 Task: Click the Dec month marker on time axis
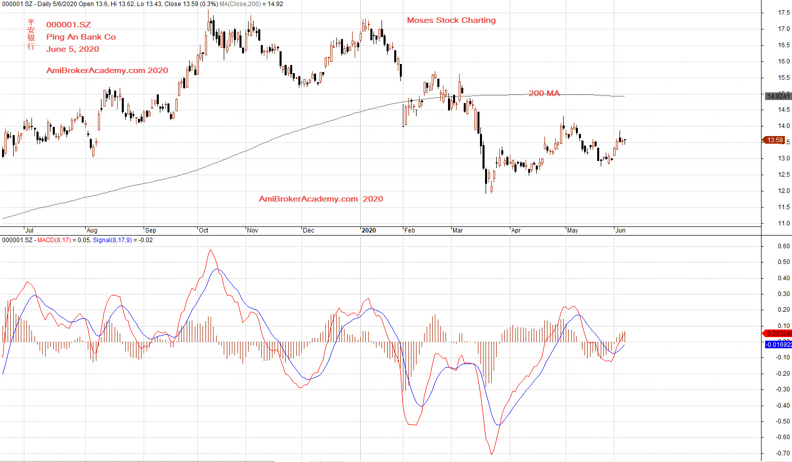click(x=308, y=230)
